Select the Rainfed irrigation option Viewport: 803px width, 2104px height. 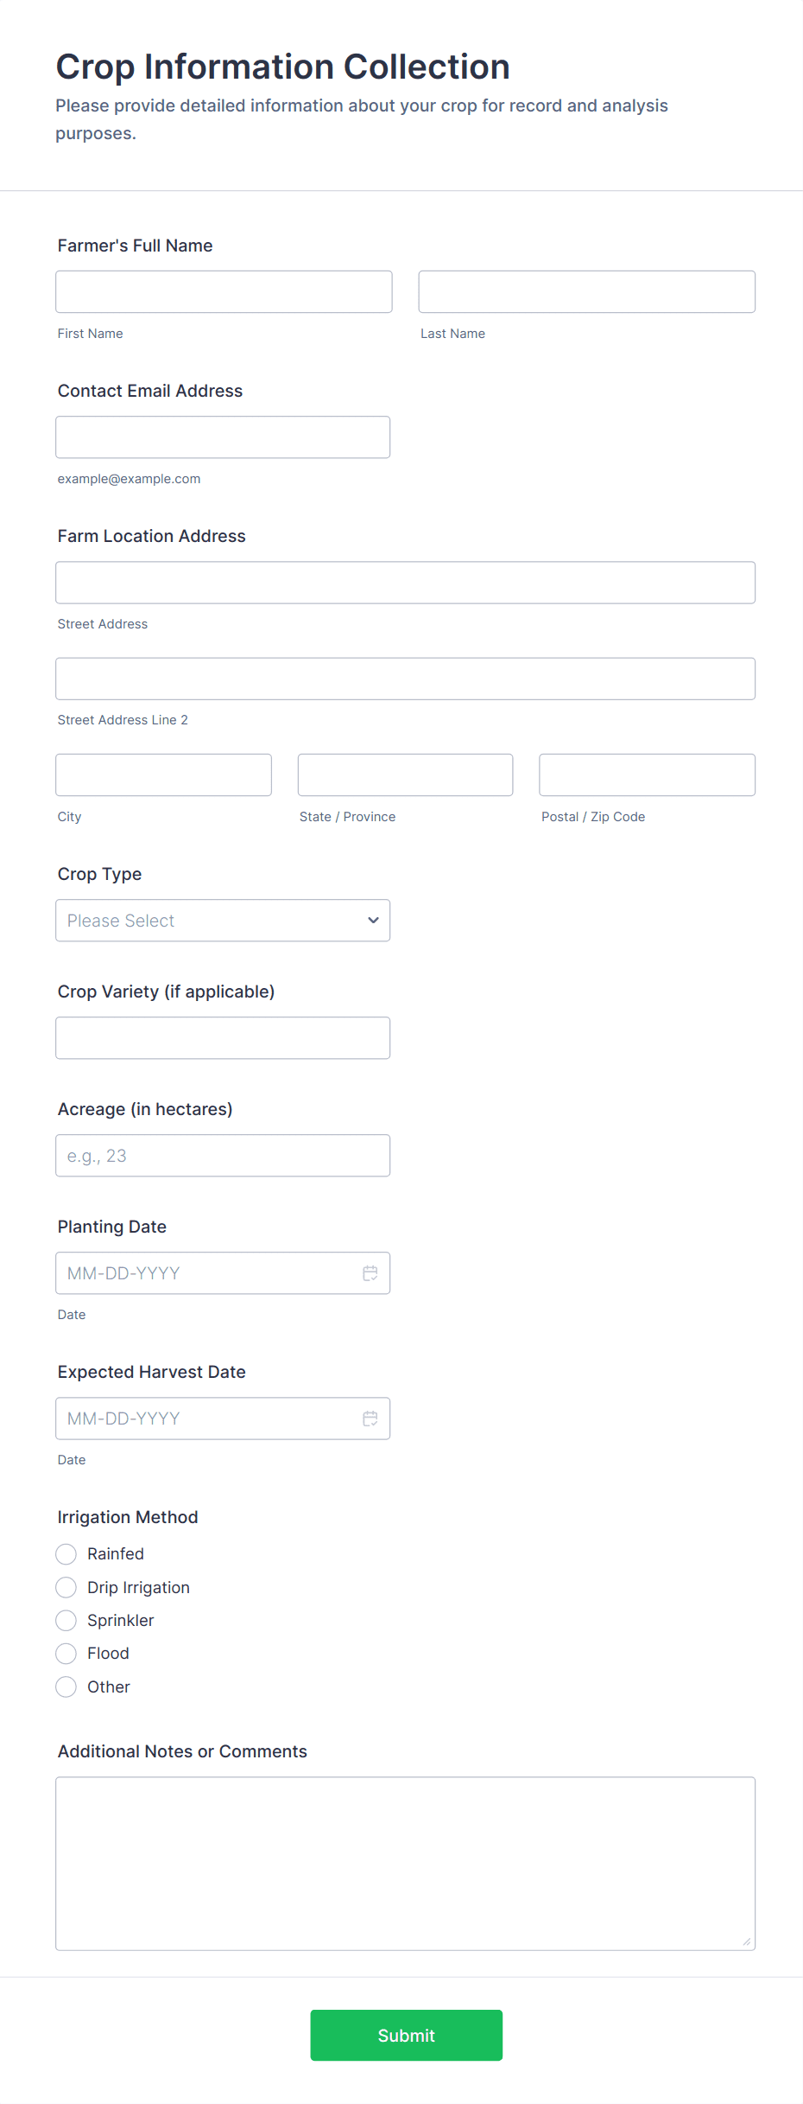coord(66,1553)
